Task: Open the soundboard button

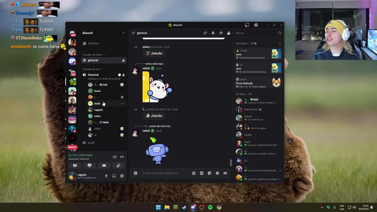Action: [x=118, y=165]
